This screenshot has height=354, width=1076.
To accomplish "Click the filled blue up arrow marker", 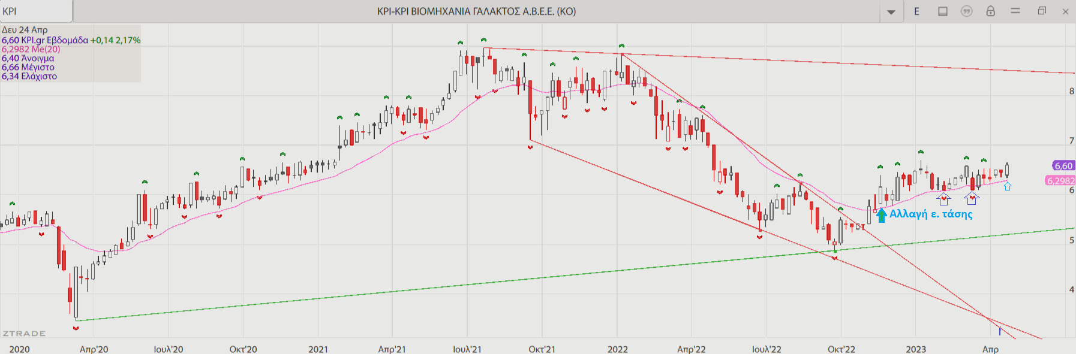I will click(881, 214).
